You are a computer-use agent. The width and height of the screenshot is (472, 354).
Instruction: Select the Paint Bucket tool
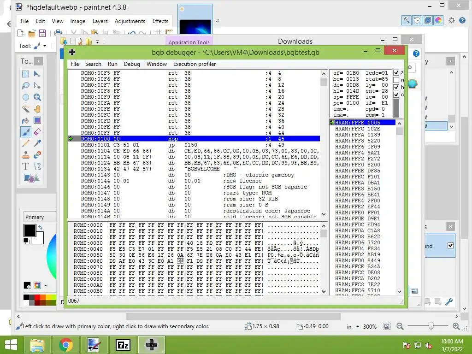26,120
